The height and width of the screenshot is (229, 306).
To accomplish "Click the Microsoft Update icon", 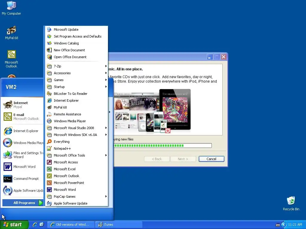I will tap(49, 30).
